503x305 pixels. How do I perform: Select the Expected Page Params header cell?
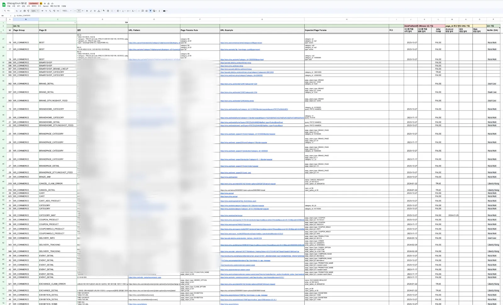(x=347, y=30)
